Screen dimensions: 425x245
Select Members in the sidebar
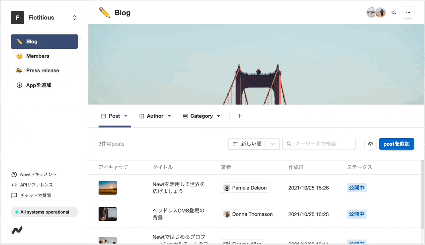pos(38,56)
